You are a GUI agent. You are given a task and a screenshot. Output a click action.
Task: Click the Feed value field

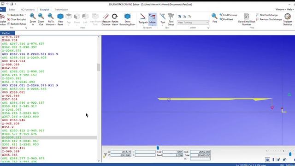coord(173,155)
